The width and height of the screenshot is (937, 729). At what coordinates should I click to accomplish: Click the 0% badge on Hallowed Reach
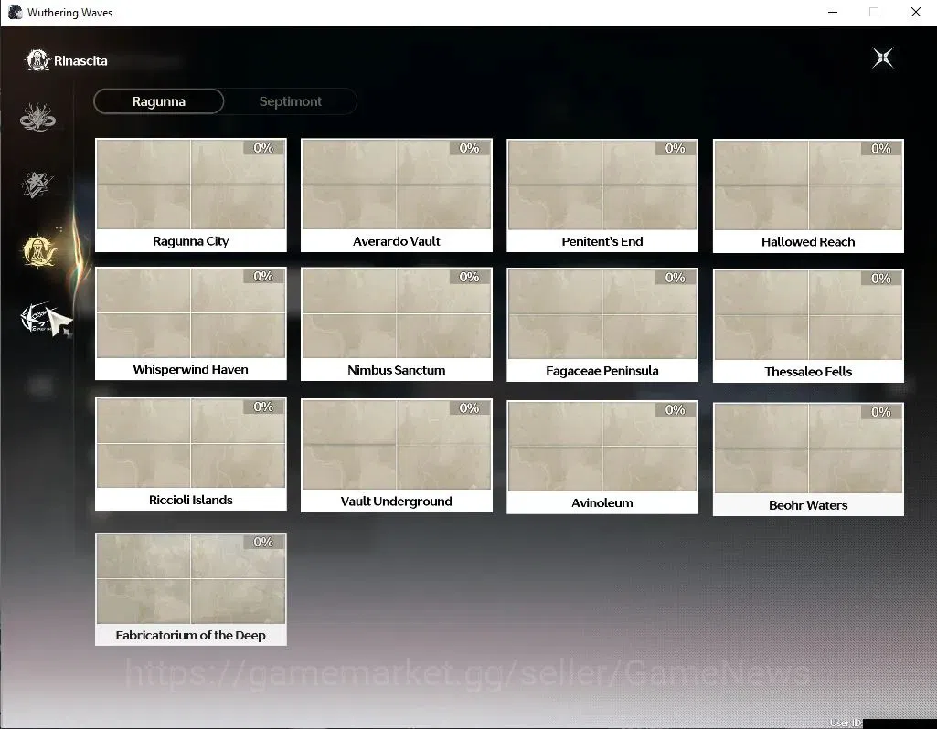881,148
